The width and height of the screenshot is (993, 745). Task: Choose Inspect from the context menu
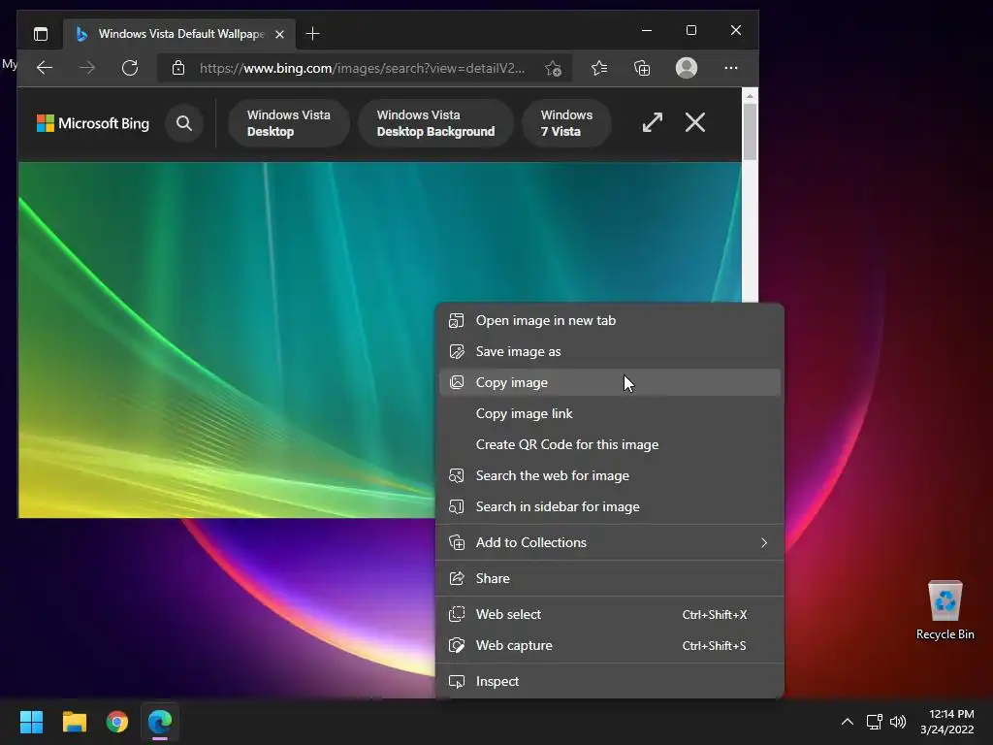click(x=609, y=682)
